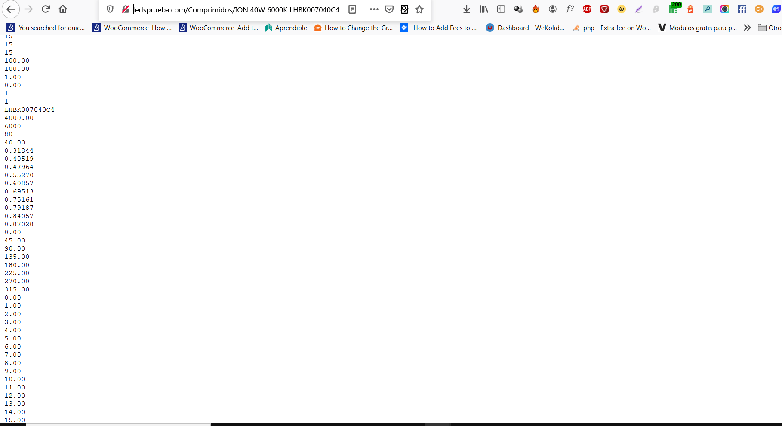Select the text LHBK007040C4
The height and width of the screenshot is (426, 782).
tap(30, 110)
